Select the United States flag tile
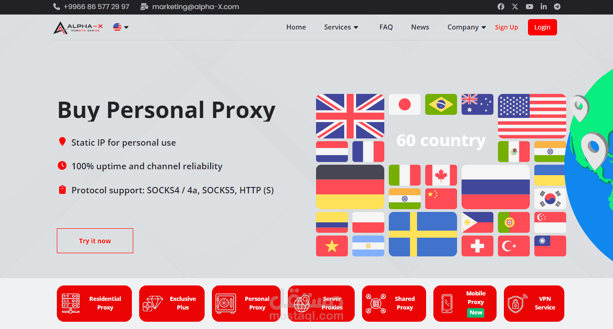613x329 pixels. point(532,116)
